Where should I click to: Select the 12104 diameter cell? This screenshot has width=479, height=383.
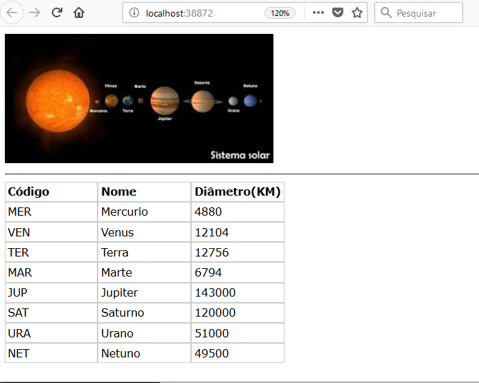tap(237, 232)
